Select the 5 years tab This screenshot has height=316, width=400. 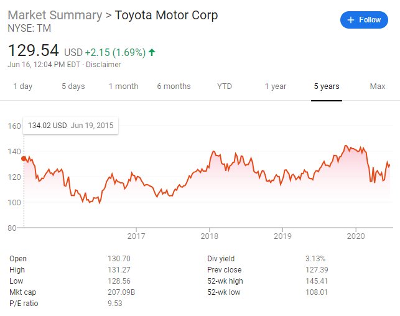coord(327,86)
